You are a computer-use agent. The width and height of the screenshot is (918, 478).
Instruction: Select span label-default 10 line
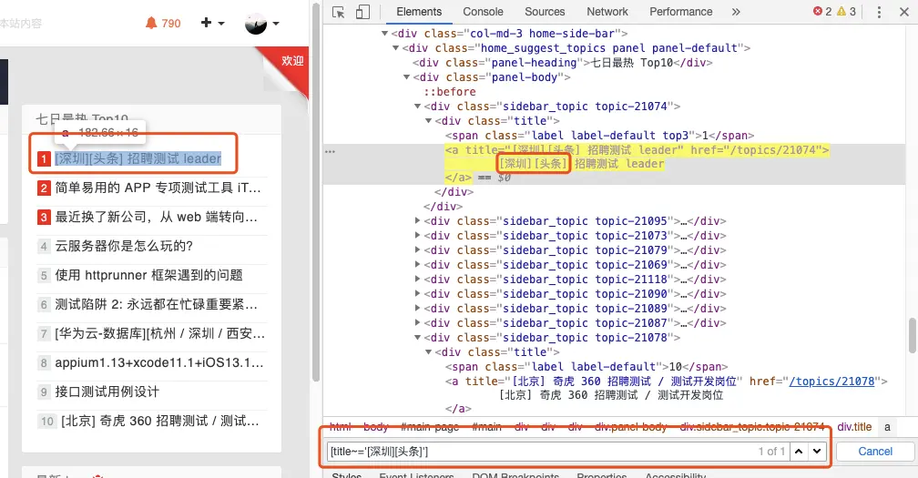click(586, 367)
